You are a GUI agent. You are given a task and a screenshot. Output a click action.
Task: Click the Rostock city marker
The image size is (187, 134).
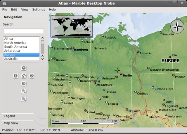coord(103,36)
